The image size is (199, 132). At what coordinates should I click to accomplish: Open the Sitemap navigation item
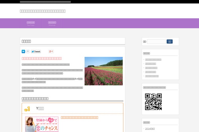[x=52, y=23]
